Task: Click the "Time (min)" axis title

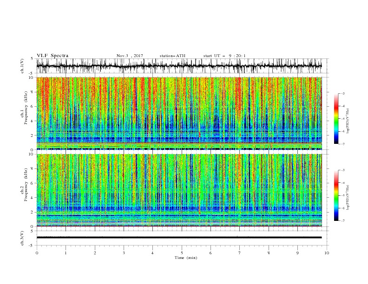Action: coord(186,258)
